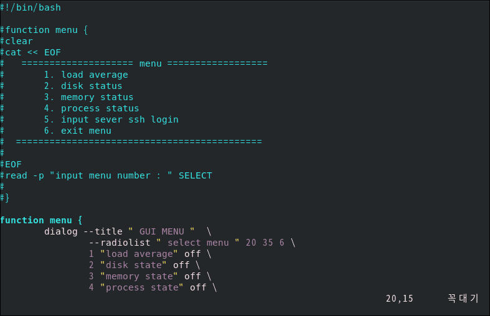Click the '3. memory status' comment text
This screenshot has height=316, width=490.
tap(88, 97)
